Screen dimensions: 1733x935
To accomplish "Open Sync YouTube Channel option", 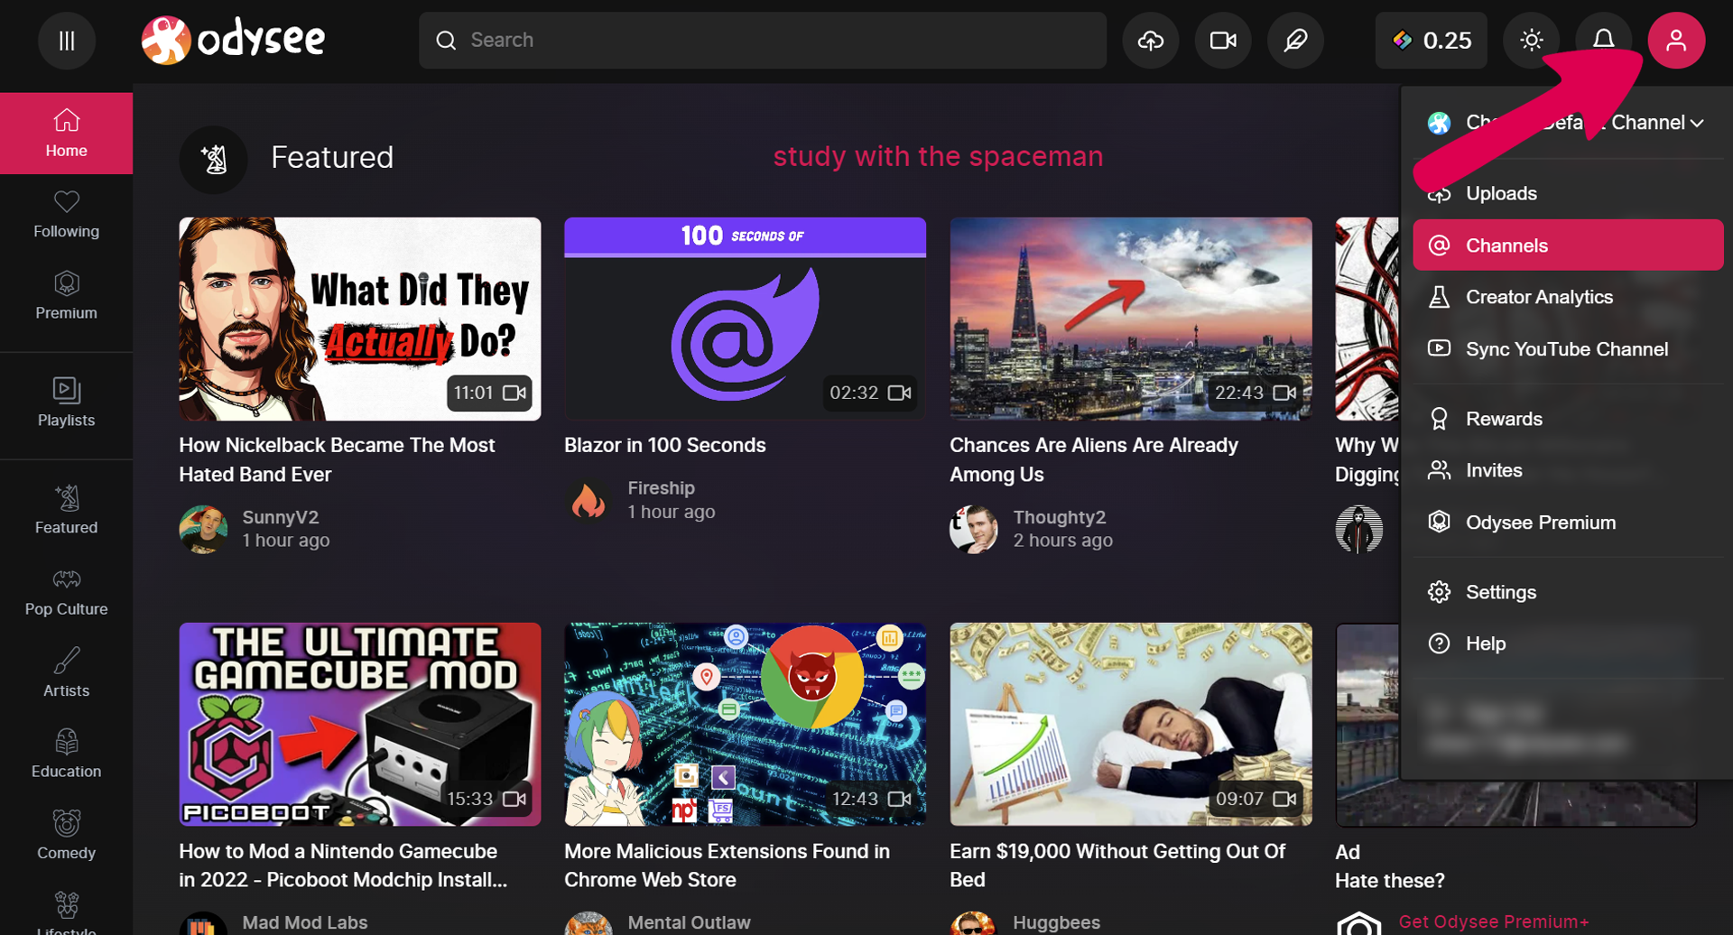I will point(1567,348).
